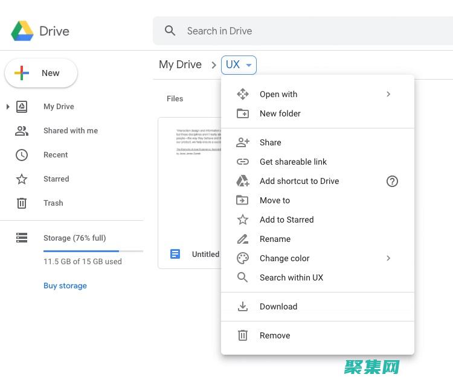Click the Rename pencil icon
453x380 pixels.
click(x=243, y=239)
